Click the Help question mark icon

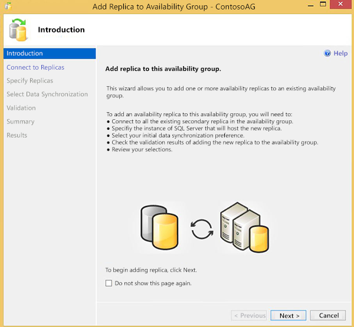pos(327,53)
